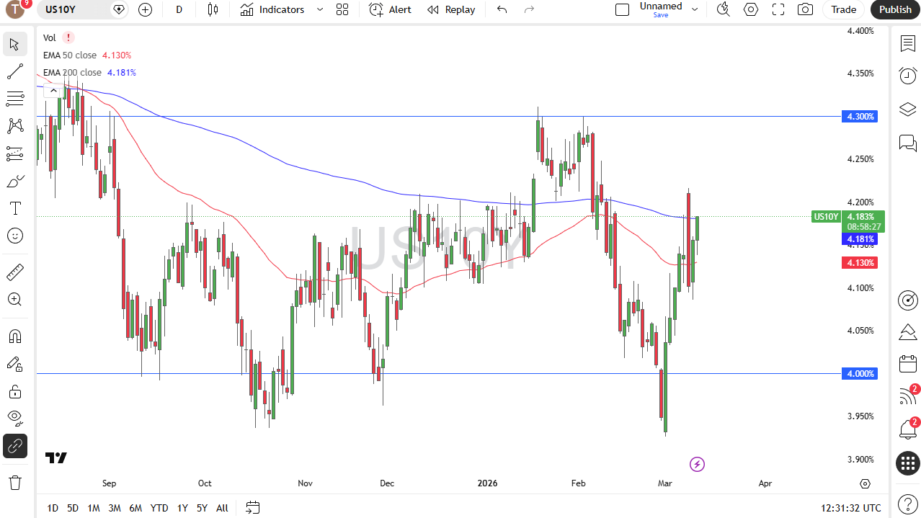Click the highlighted link drawings icon
The height and width of the screenshot is (518, 921).
click(14, 447)
